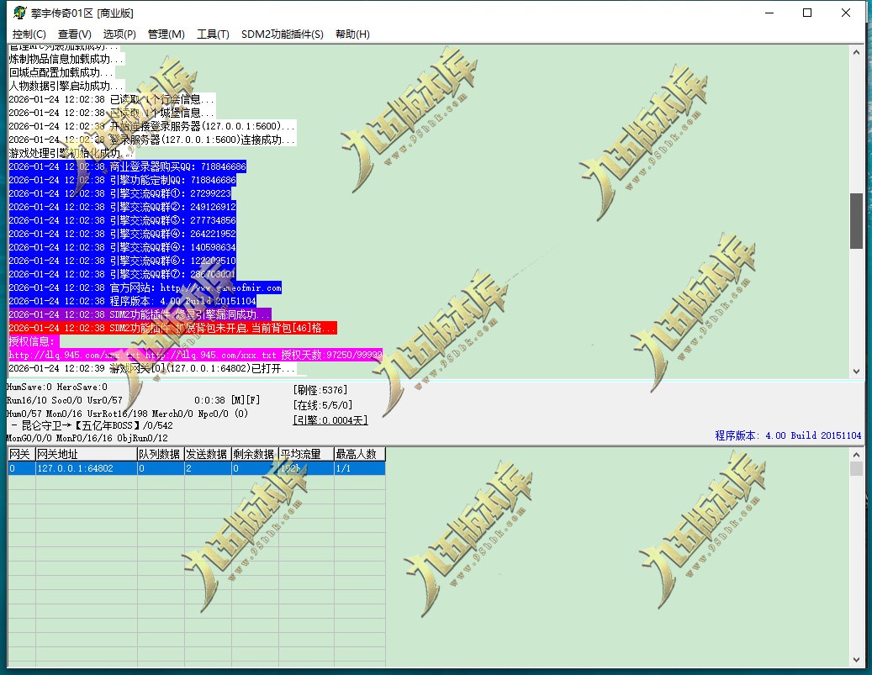This screenshot has height=675, width=872.
Task: Click the 剩余数据 column header
Action: pos(255,454)
